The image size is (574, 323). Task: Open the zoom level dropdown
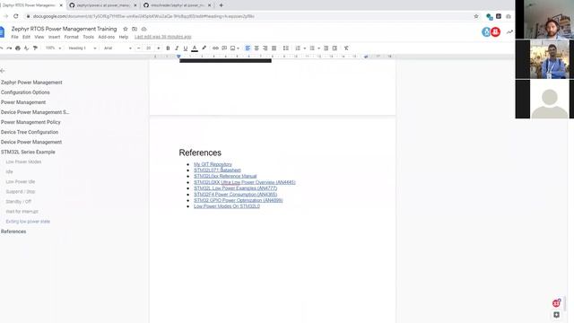point(54,48)
